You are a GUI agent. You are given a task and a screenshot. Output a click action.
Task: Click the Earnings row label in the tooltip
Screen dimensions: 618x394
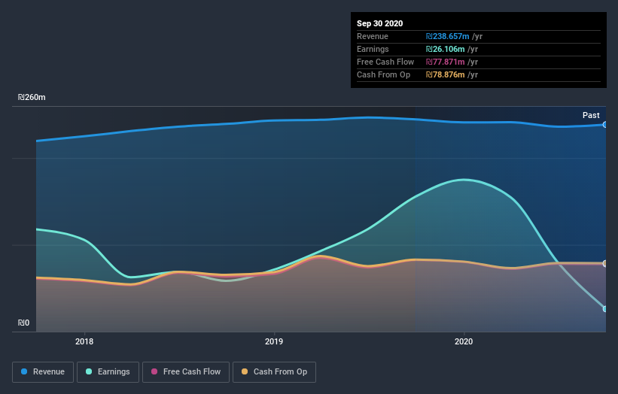click(373, 49)
